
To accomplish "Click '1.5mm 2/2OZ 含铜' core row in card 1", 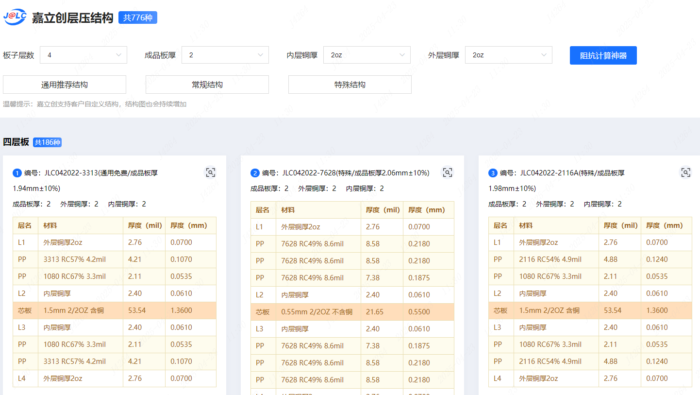I will (x=114, y=310).
